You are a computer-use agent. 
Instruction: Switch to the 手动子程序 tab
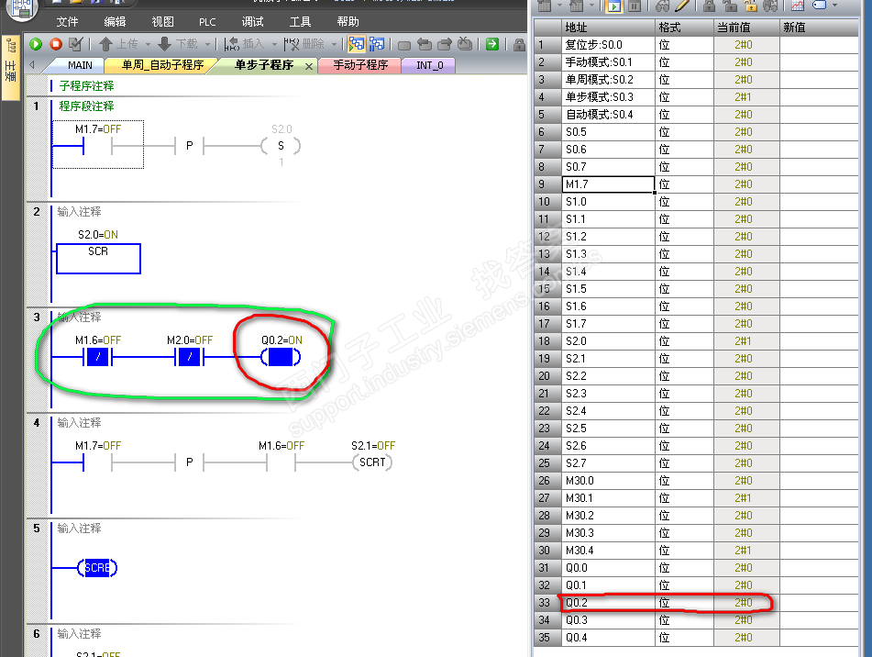coord(359,65)
